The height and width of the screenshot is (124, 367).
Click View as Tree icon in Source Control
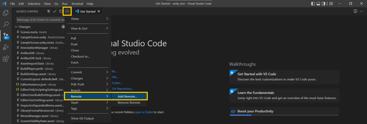(48, 11)
